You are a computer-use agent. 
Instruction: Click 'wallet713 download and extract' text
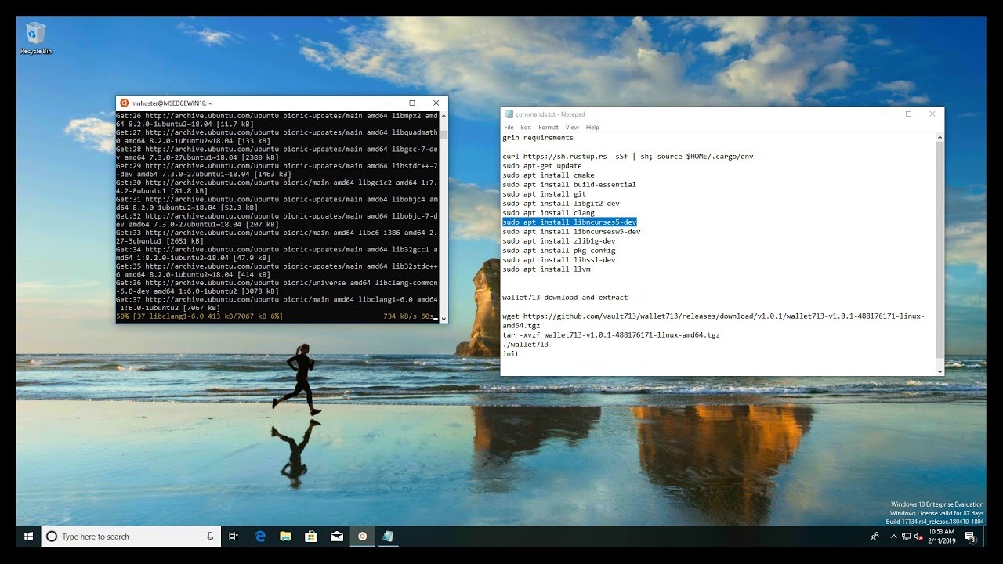click(565, 298)
